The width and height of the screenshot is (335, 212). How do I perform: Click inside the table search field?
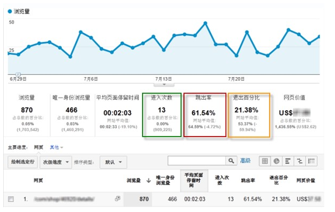click(197, 161)
